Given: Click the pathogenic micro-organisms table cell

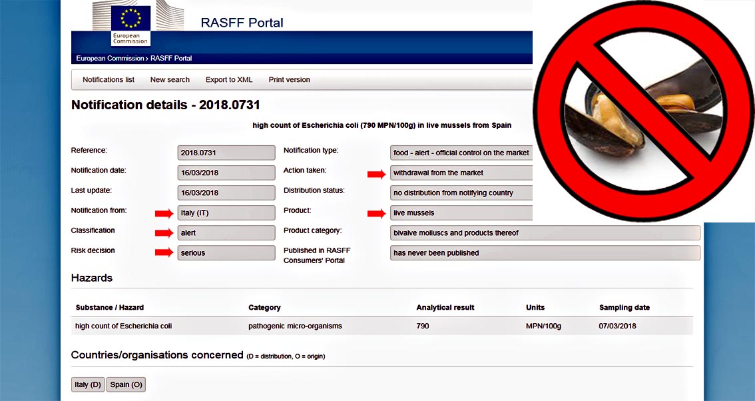Looking at the screenshot, I should [x=295, y=326].
